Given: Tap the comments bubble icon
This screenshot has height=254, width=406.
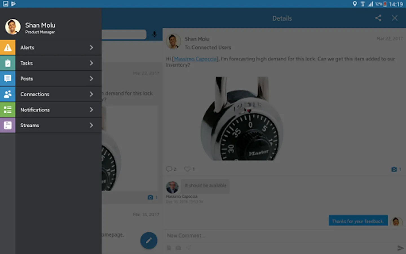Looking at the screenshot, I should [x=169, y=169].
